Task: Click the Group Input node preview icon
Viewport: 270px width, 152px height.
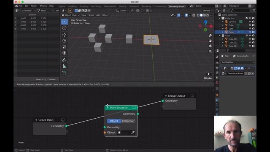Action: click(x=62, y=120)
